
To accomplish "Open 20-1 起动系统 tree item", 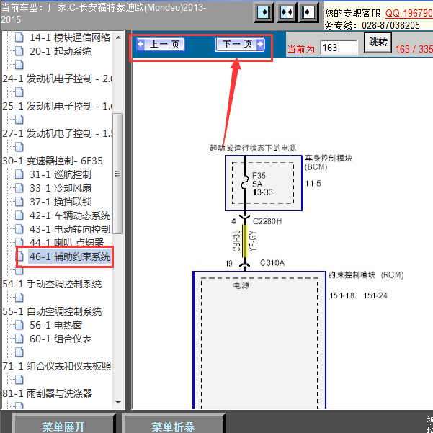I will [61, 51].
